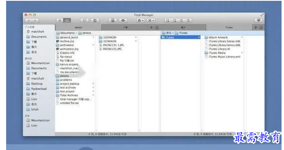284x150 pixels.
Task: Expand the Album Artwork folder arrow
Action: pyautogui.click(x=242, y=37)
